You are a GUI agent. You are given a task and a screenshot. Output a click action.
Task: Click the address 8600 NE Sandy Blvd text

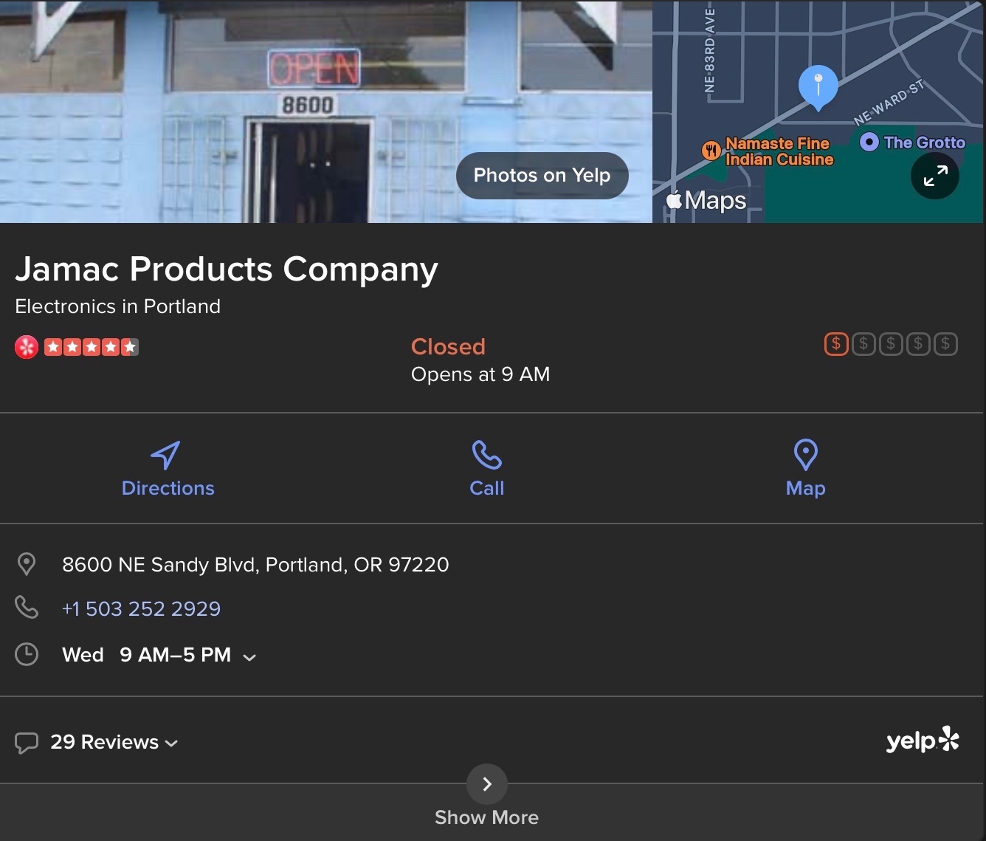[x=255, y=565]
